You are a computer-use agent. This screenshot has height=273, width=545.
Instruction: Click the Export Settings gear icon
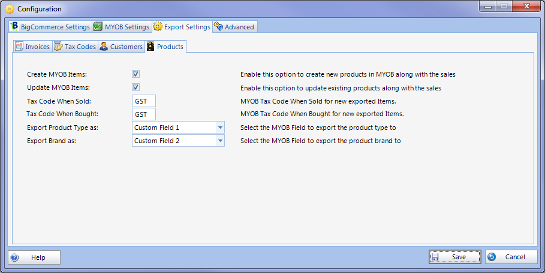158,26
